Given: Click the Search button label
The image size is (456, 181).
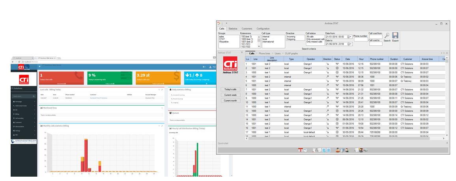Looking at the screenshot, I should [387, 41].
